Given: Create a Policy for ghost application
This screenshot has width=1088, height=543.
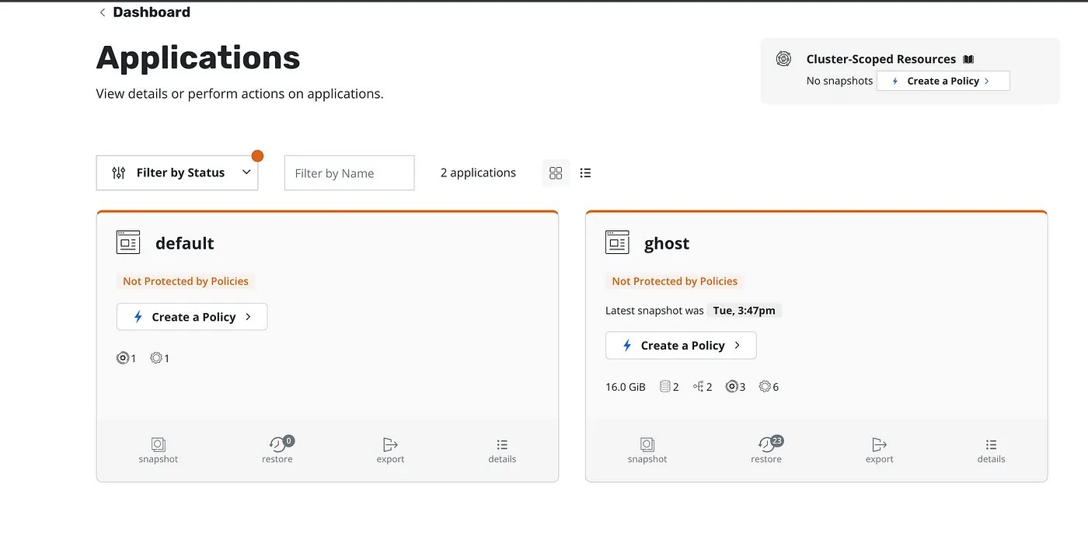Looking at the screenshot, I should click(681, 346).
